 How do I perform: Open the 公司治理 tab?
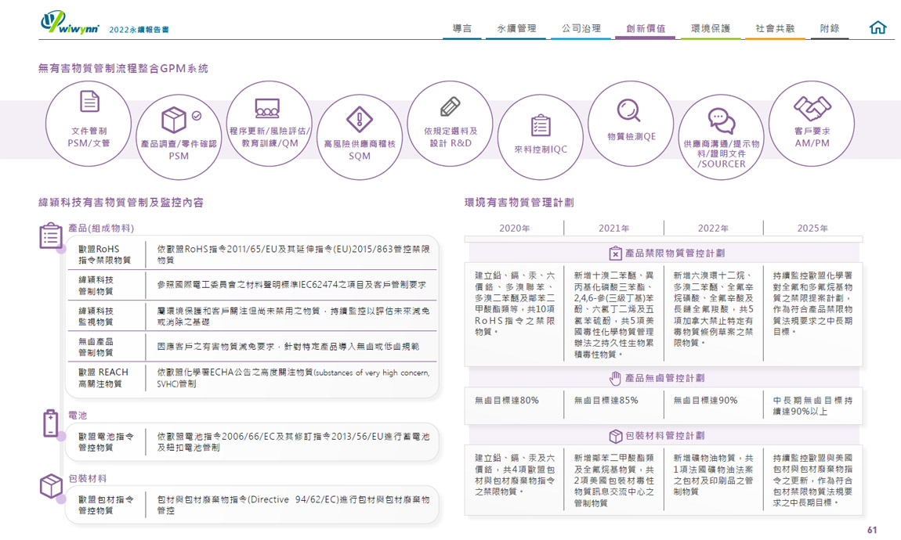pyautogui.click(x=581, y=29)
